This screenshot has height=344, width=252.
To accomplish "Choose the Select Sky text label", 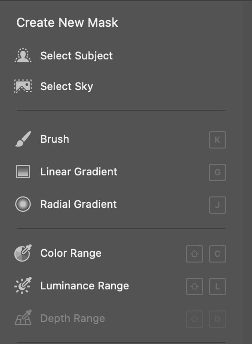I will click(67, 86).
